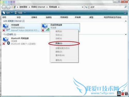Click the 网络和 Internet breadcrumb
The height and width of the screenshot is (97, 129).
click(38, 7)
